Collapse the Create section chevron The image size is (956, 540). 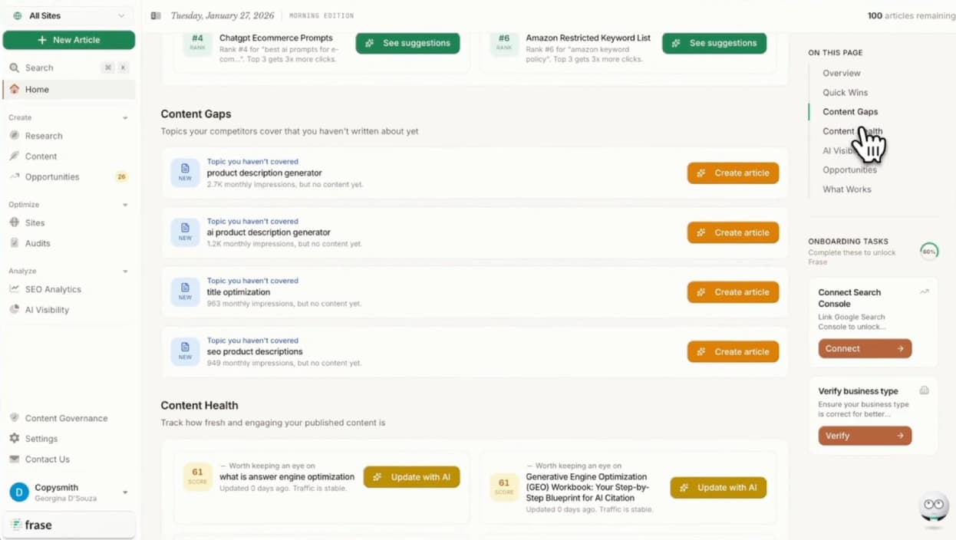click(125, 118)
